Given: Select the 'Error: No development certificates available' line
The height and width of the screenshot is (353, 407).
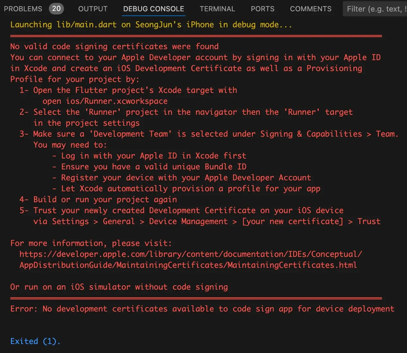Looking at the screenshot, I should [202, 309].
